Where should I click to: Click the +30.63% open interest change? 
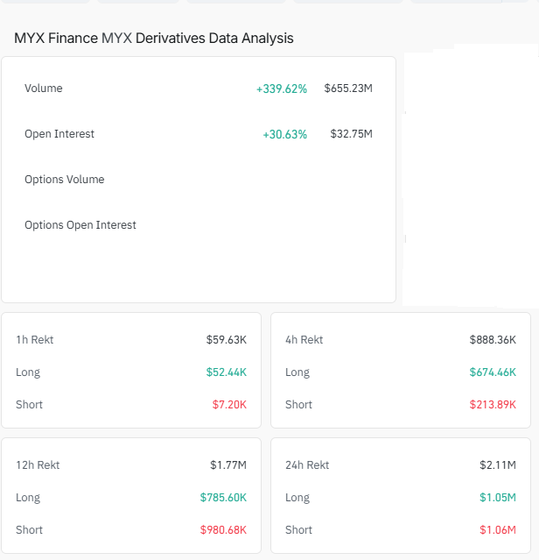(284, 134)
